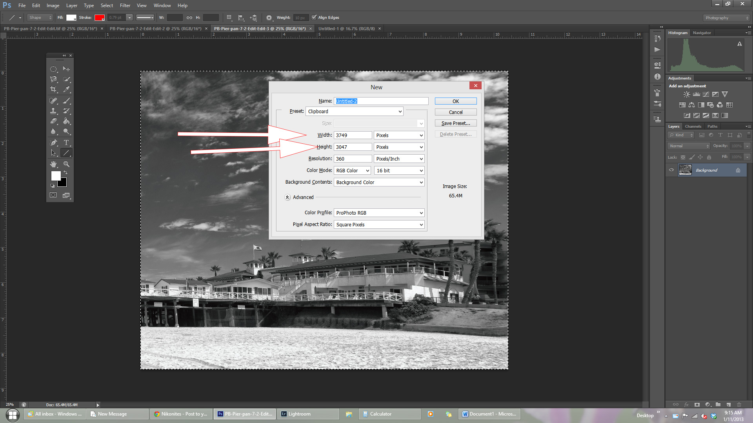Image resolution: width=753 pixels, height=423 pixels.
Task: Open the Filter menu
Action: 125,5
